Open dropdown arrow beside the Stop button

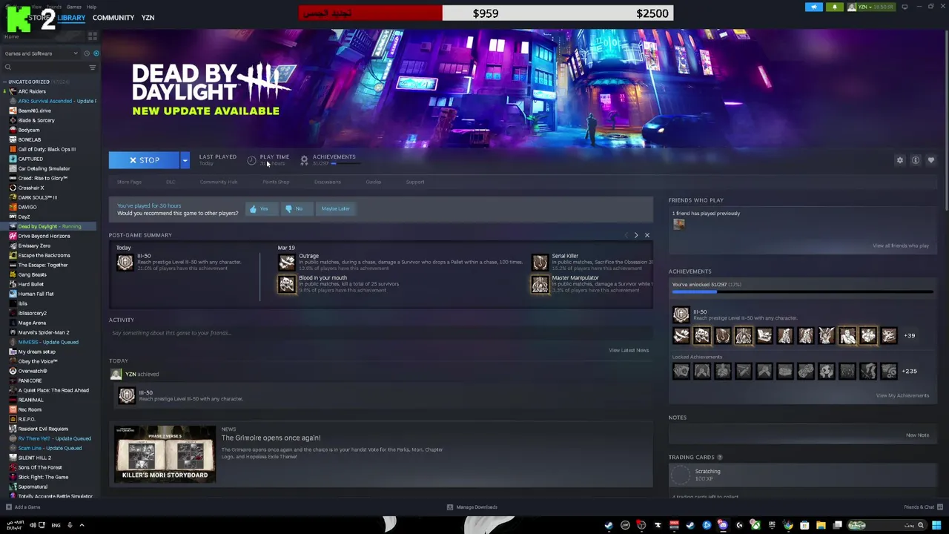tap(185, 160)
